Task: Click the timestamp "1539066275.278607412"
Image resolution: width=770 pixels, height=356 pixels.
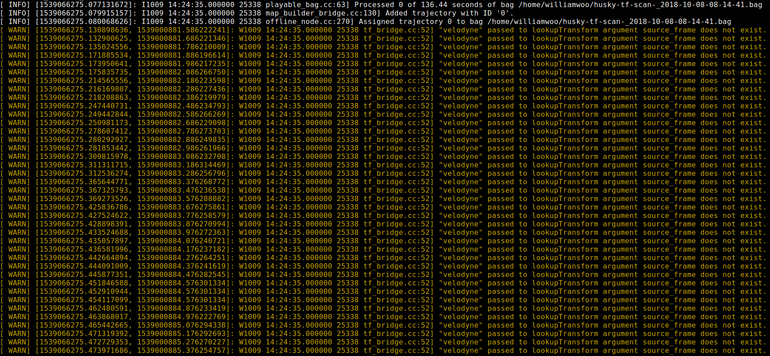Action: (x=84, y=131)
